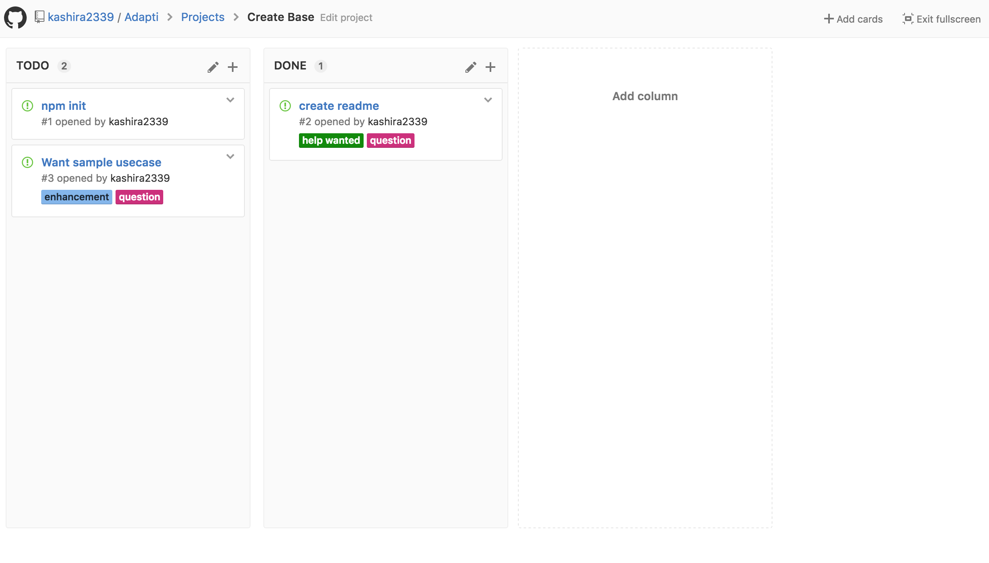This screenshot has width=989, height=563.
Task: Click the Edit project menu option
Action: coord(346,18)
